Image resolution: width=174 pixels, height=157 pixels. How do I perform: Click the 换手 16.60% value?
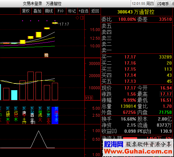128,119
